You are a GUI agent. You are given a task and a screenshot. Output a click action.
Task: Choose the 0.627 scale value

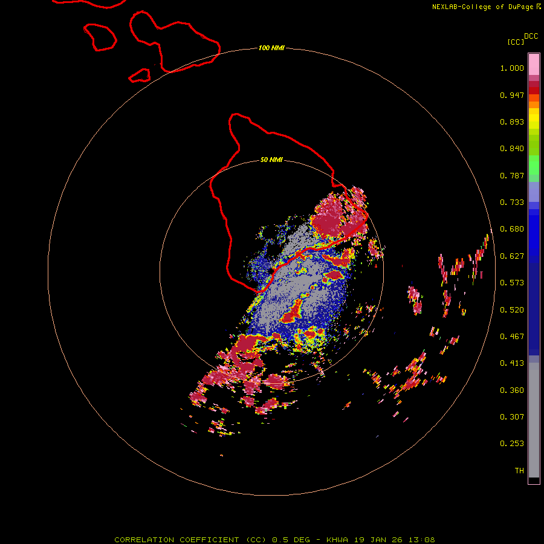tap(512, 256)
